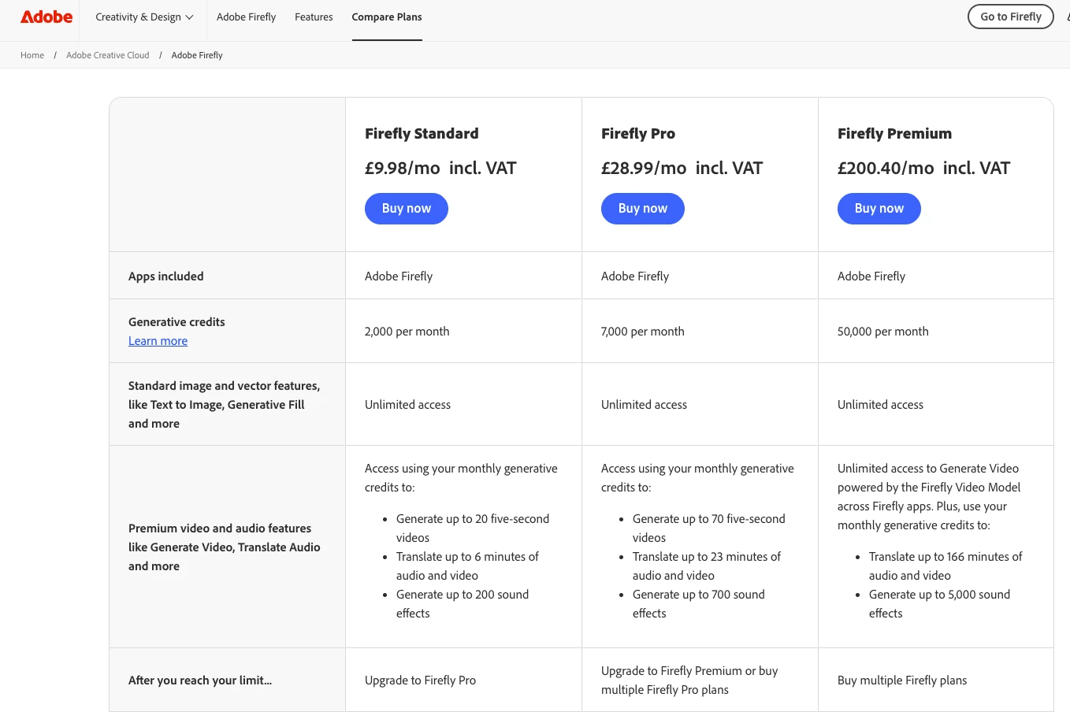Image resolution: width=1070 pixels, height=723 pixels.
Task: Click the Firefly Premium plan heading
Action: [x=894, y=134]
